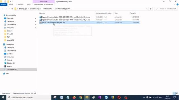Viewport: 179px width, 100px height.
Task: Open the Explorer help question mark
Action: [178, 4]
